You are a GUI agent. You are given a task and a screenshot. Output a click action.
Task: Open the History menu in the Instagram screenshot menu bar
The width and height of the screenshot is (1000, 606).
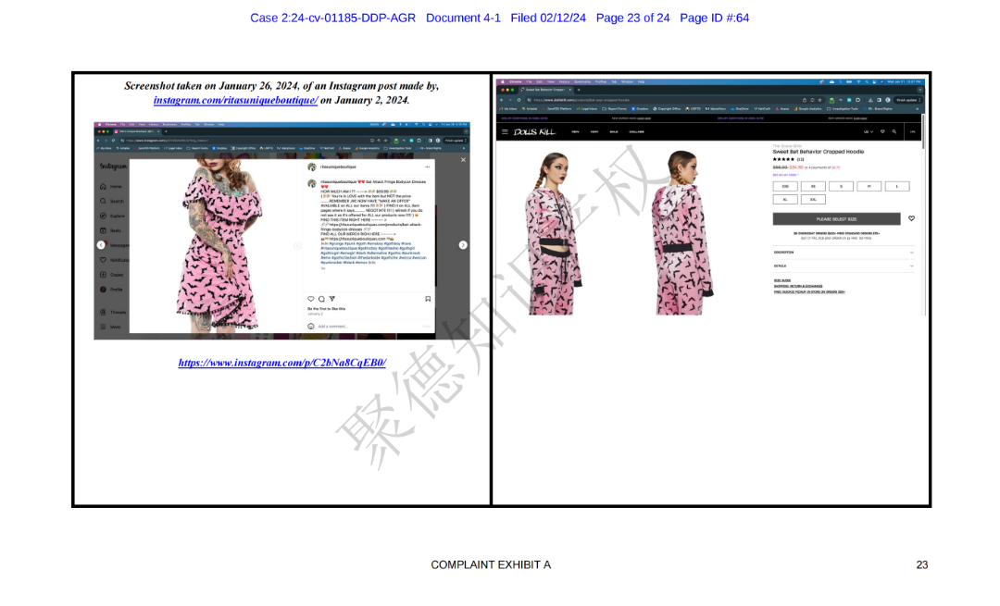coord(153,124)
